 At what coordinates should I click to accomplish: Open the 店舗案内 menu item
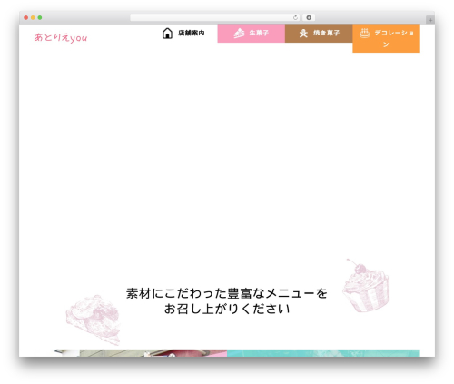(x=183, y=34)
